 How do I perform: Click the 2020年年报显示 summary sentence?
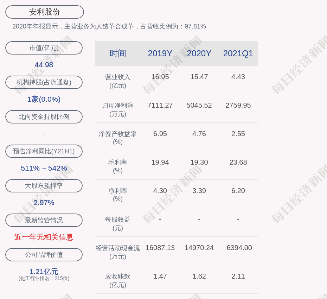click(111, 26)
